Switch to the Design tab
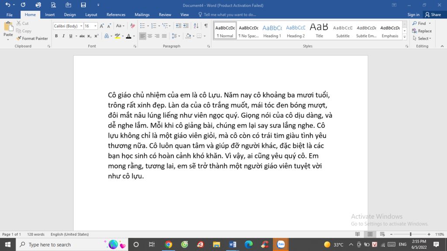 click(70, 15)
